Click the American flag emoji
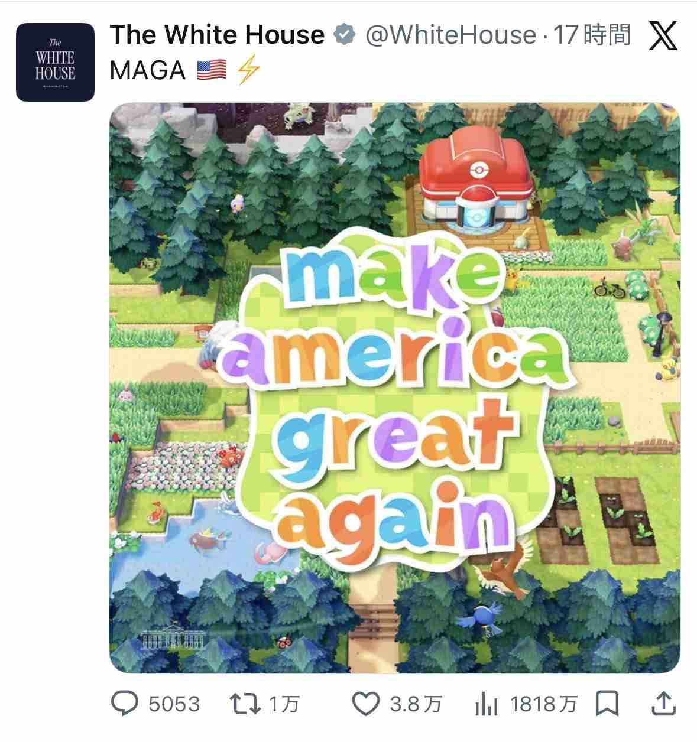This screenshot has height=742, width=697. [211, 71]
